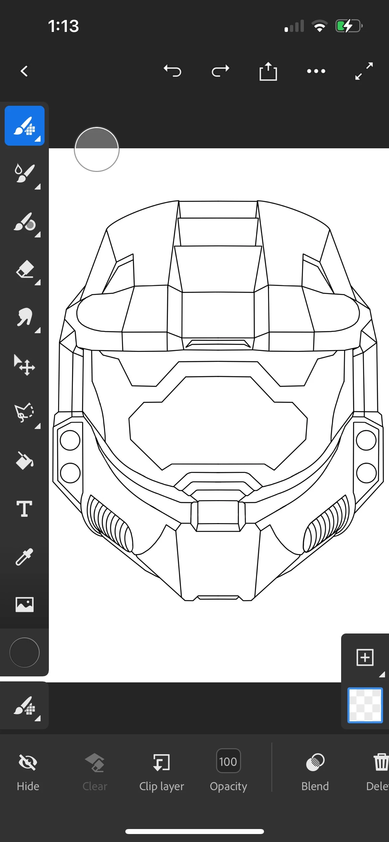
Task: Open the color picker swatch
Action: click(x=25, y=652)
